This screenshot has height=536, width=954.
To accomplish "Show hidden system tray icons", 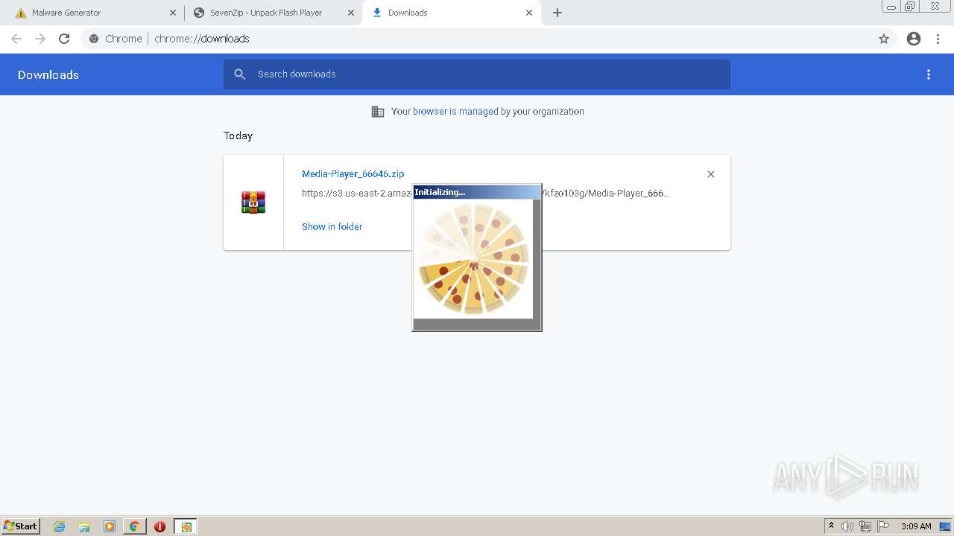I will point(831,526).
